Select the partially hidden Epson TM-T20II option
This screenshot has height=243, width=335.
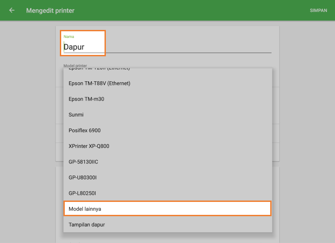pos(99,69)
